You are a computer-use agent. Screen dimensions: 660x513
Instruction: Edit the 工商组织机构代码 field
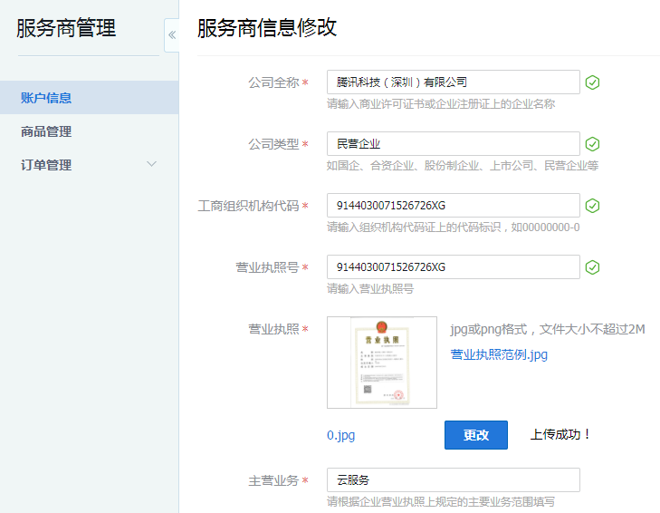tap(453, 206)
